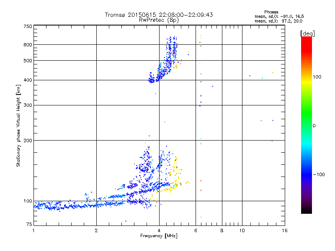The image size is (335, 251).
Task: Click the x-axis tick label '4'
Action: [x=159, y=231]
